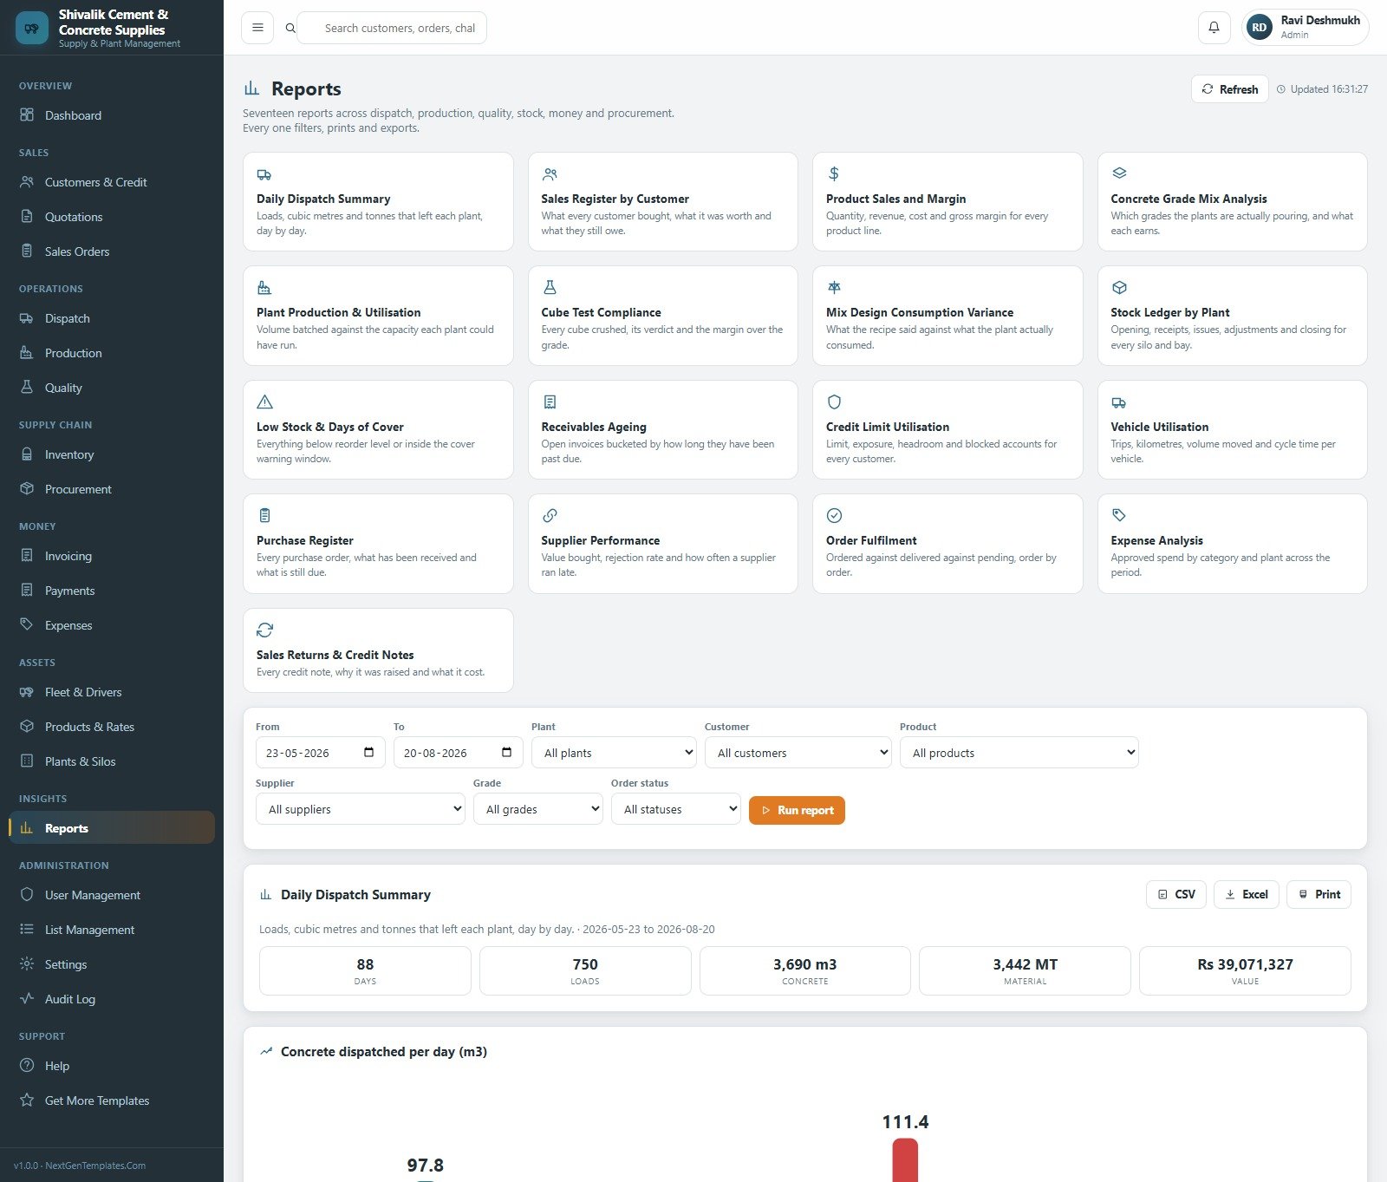Open Invoicing from sidebar
This screenshot has height=1182, width=1387.
point(112,556)
